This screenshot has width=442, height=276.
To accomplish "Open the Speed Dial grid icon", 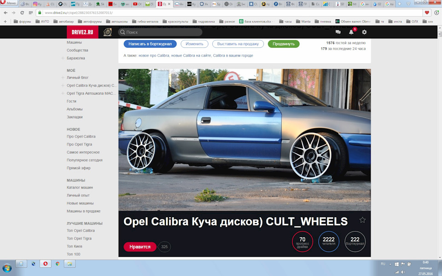I will [30, 13].
